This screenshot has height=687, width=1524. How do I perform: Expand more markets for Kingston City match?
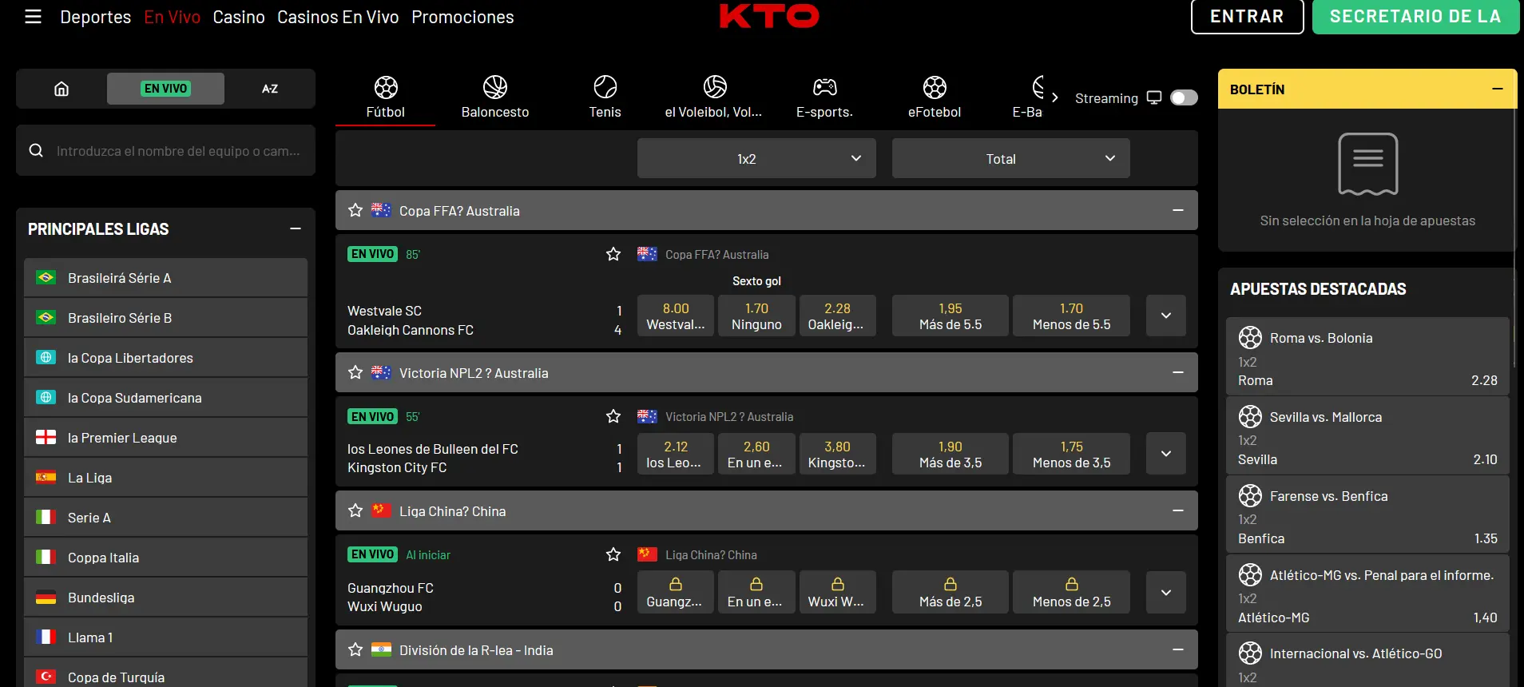tap(1166, 454)
